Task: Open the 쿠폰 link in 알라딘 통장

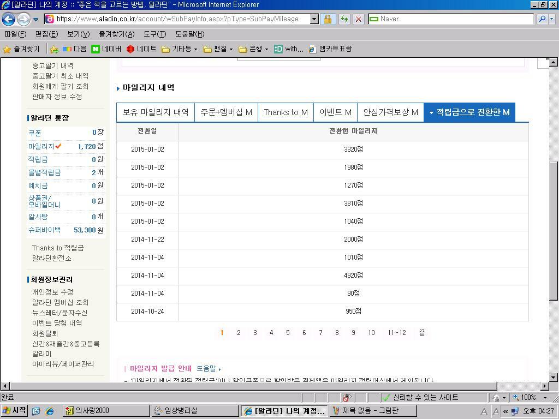Action: 35,133
